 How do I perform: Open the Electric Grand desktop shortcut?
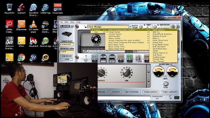pyautogui.click(x=46, y=26)
